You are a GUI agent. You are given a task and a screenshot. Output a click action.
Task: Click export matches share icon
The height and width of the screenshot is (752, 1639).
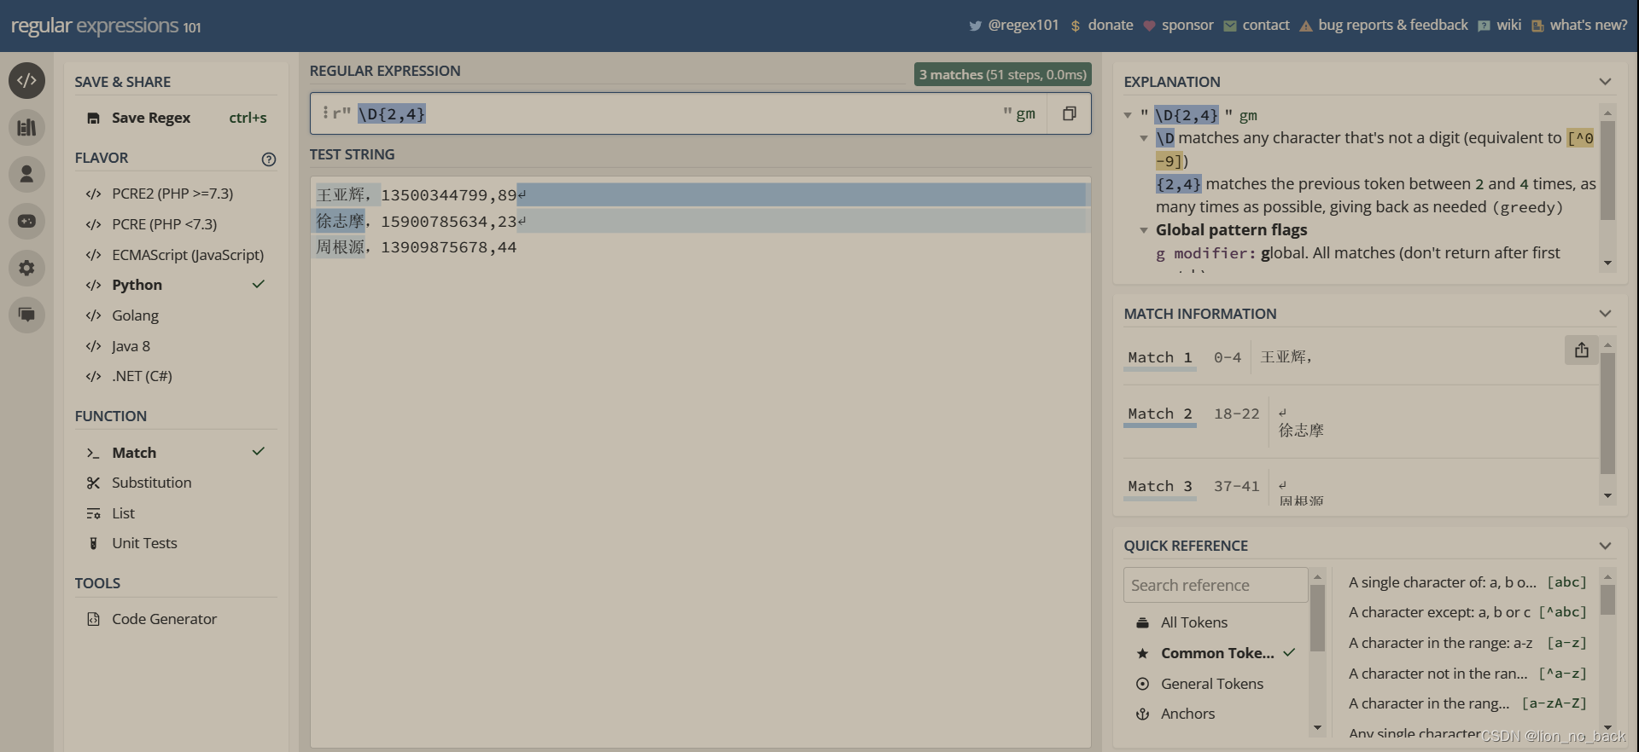[1581, 350]
